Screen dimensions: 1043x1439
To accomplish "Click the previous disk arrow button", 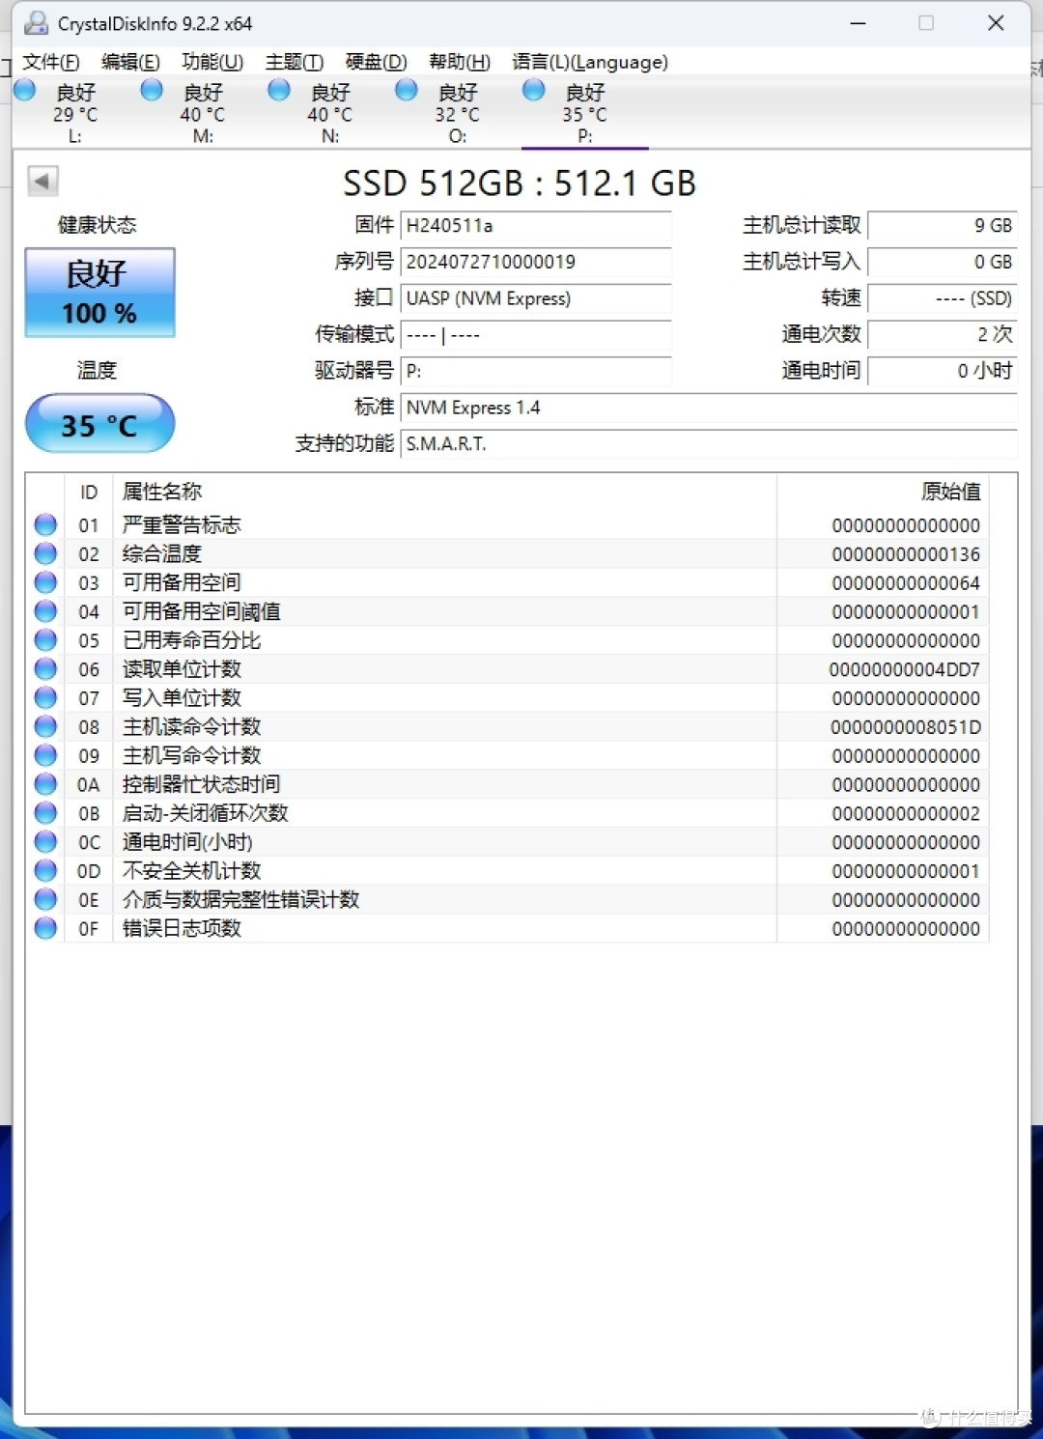I will click(42, 181).
